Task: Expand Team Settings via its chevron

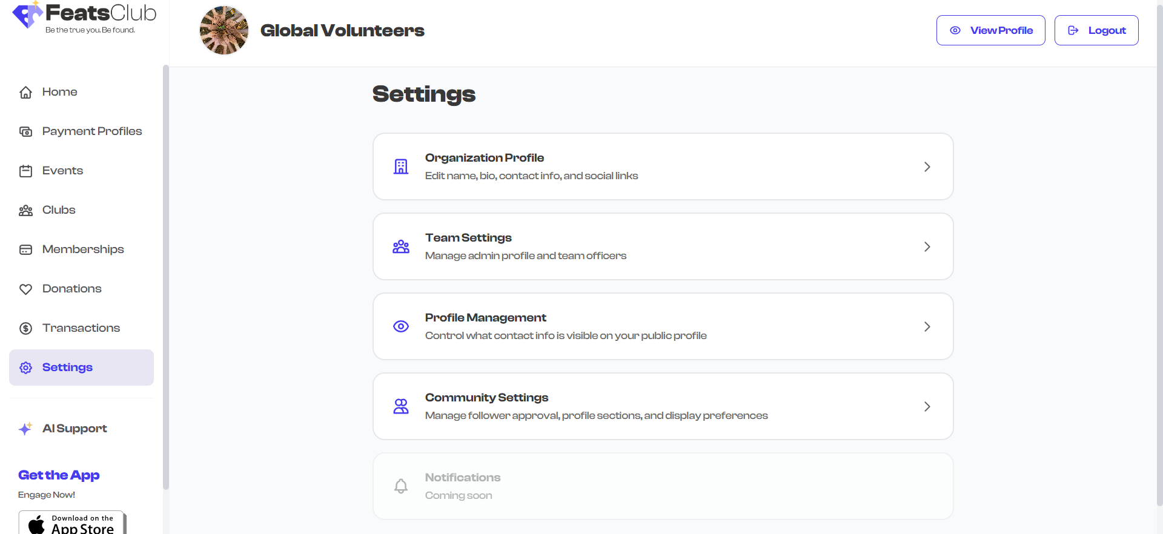Action: 927,246
